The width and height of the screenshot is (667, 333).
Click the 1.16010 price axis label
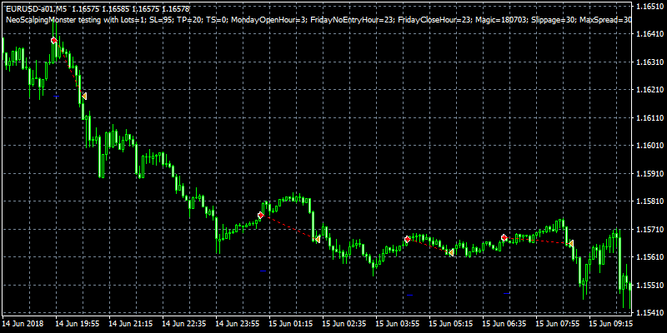tap(649, 146)
